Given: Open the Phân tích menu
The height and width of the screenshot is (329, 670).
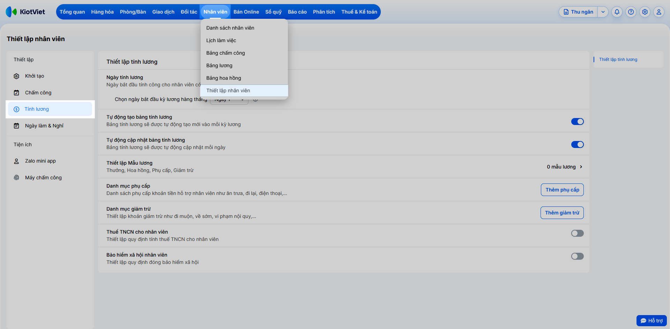Looking at the screenshot, I should pyautogui.click(x=324, y=12).
